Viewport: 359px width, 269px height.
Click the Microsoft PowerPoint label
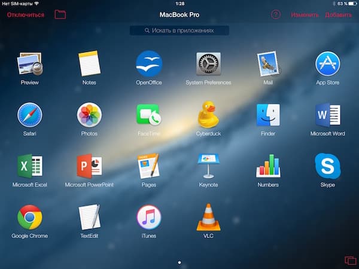(89, 185)
